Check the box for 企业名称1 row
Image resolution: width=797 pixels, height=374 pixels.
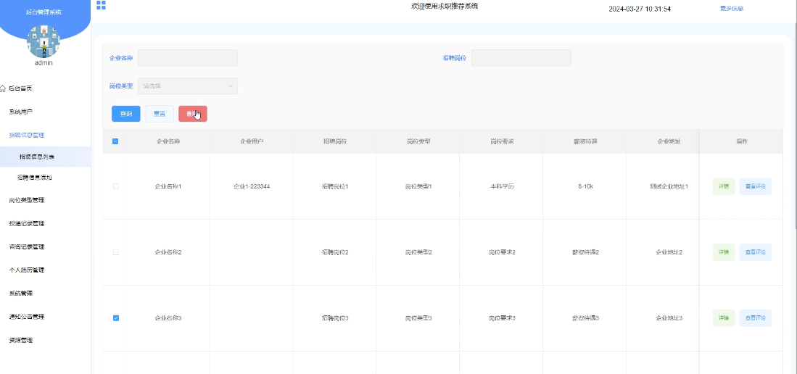pos(115,186)
